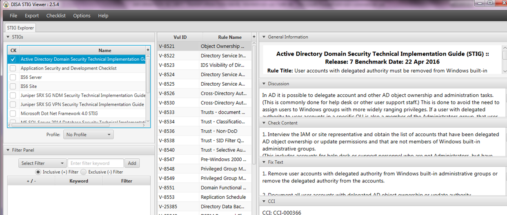Select row V-8540 Trust - Selective Au...
Viewport: 507px width, 215px height.
205,150
